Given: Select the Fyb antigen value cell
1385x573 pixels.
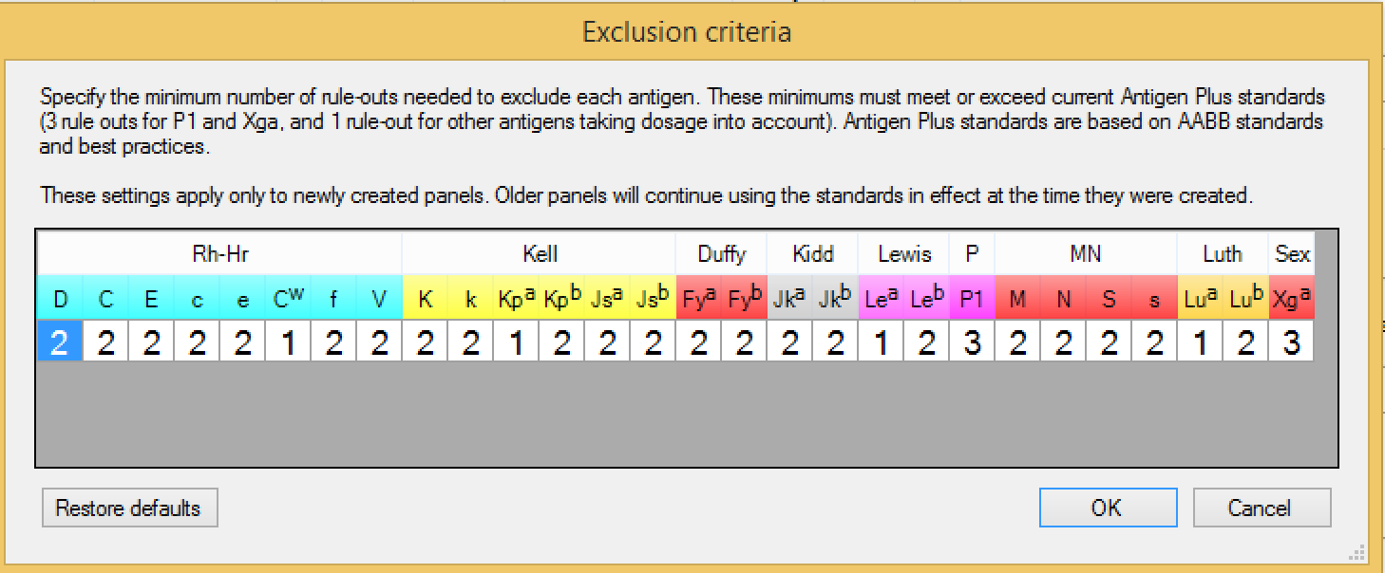Looking at the screenshot, I should point(744,342).
